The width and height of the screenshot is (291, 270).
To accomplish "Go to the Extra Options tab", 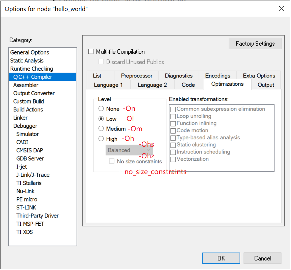I will 259,76.
